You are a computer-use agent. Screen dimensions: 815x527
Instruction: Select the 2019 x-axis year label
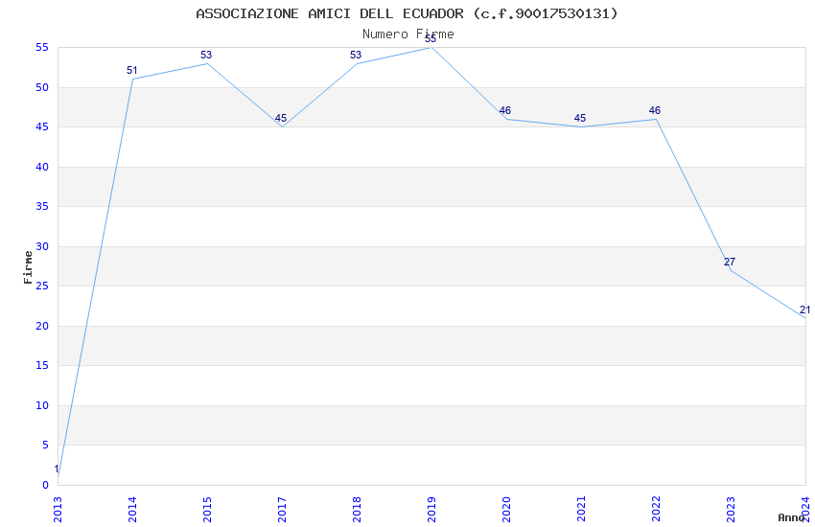(431, 510)
